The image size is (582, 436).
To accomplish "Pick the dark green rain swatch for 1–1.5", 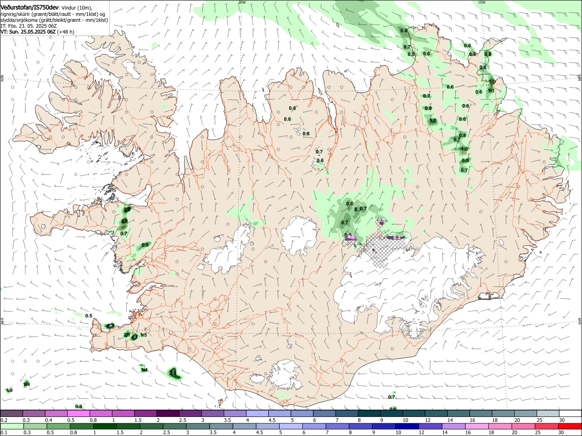I will [105, 426].
